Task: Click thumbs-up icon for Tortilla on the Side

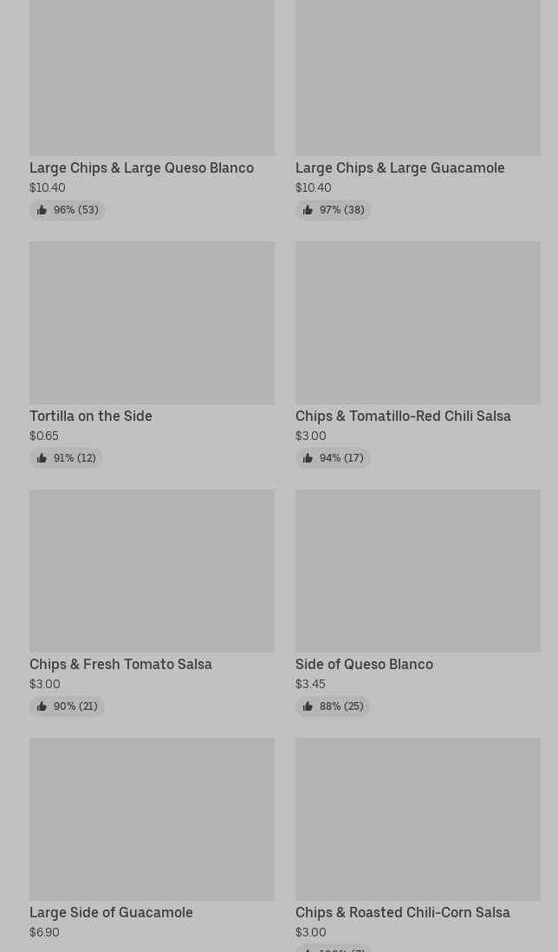Action: (x=42, y=458)
